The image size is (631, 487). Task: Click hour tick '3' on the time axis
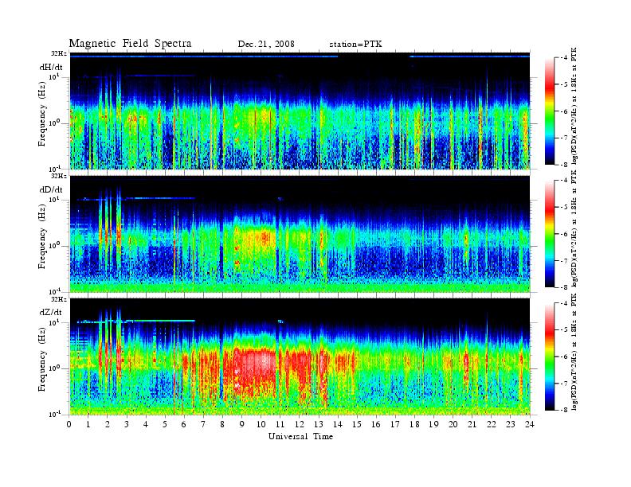tap(127, 424)
